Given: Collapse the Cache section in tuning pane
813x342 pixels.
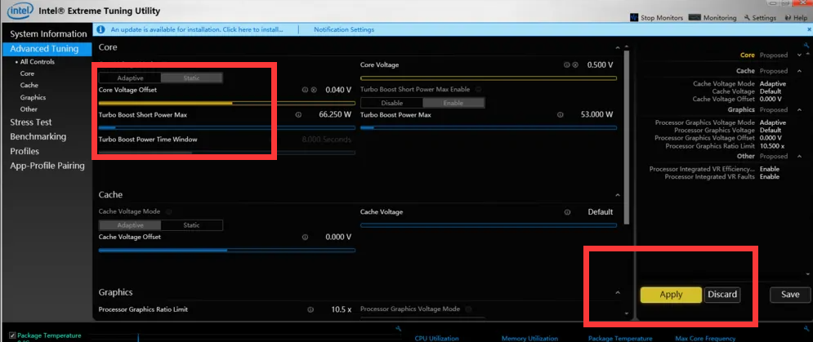Looking at the screenshot, I should coord(617,195).
